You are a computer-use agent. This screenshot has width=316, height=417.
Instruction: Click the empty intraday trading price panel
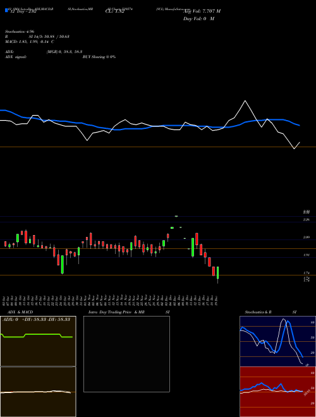pos(126,354)
